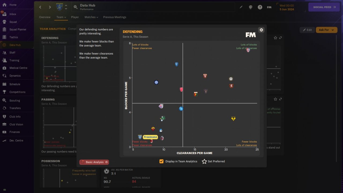Image resolution: width=343 pixels, height=193 pixels.
Task: Favourite the upper-right background card star
Action: coord(275,38)
